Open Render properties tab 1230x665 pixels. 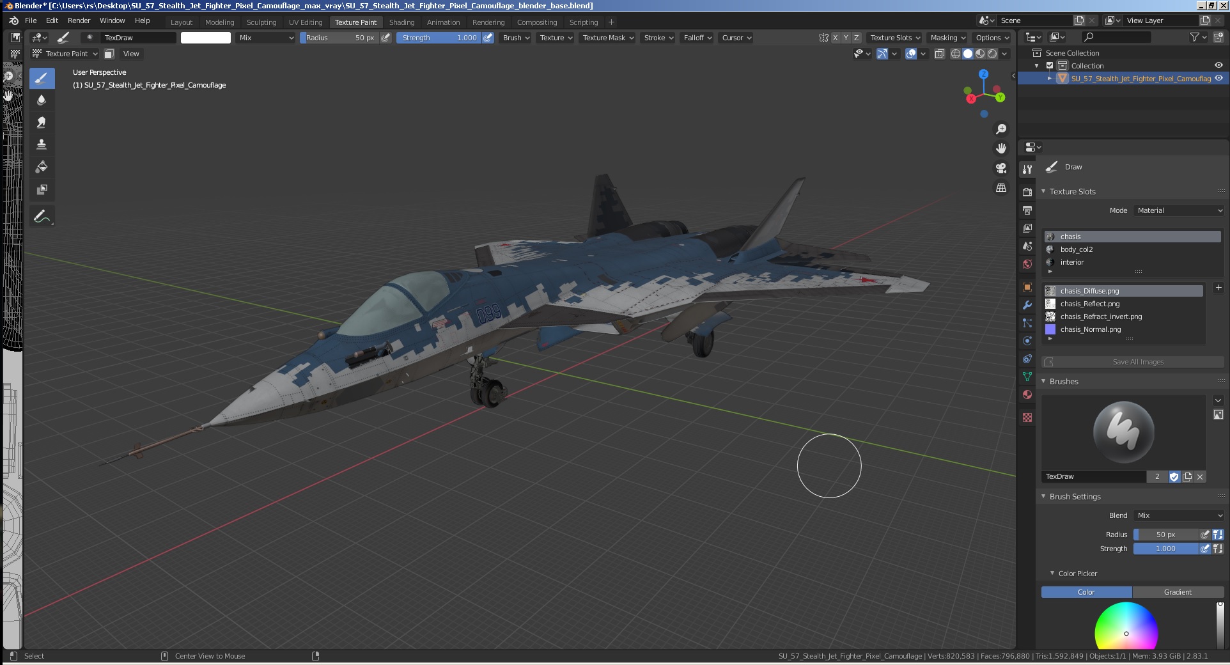point(1027,192)
